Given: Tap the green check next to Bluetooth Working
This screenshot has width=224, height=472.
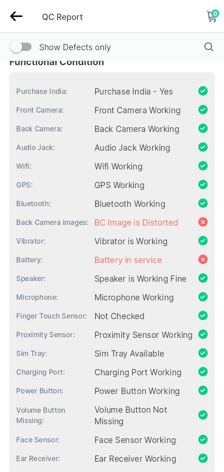Looking at the screenshot, I should tap(203, 203).
